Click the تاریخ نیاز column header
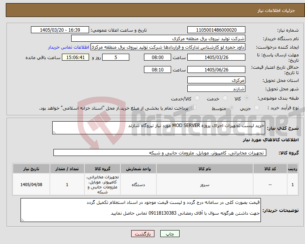The image size is (305, 244). pyautogui.click(x=31, y=169)
